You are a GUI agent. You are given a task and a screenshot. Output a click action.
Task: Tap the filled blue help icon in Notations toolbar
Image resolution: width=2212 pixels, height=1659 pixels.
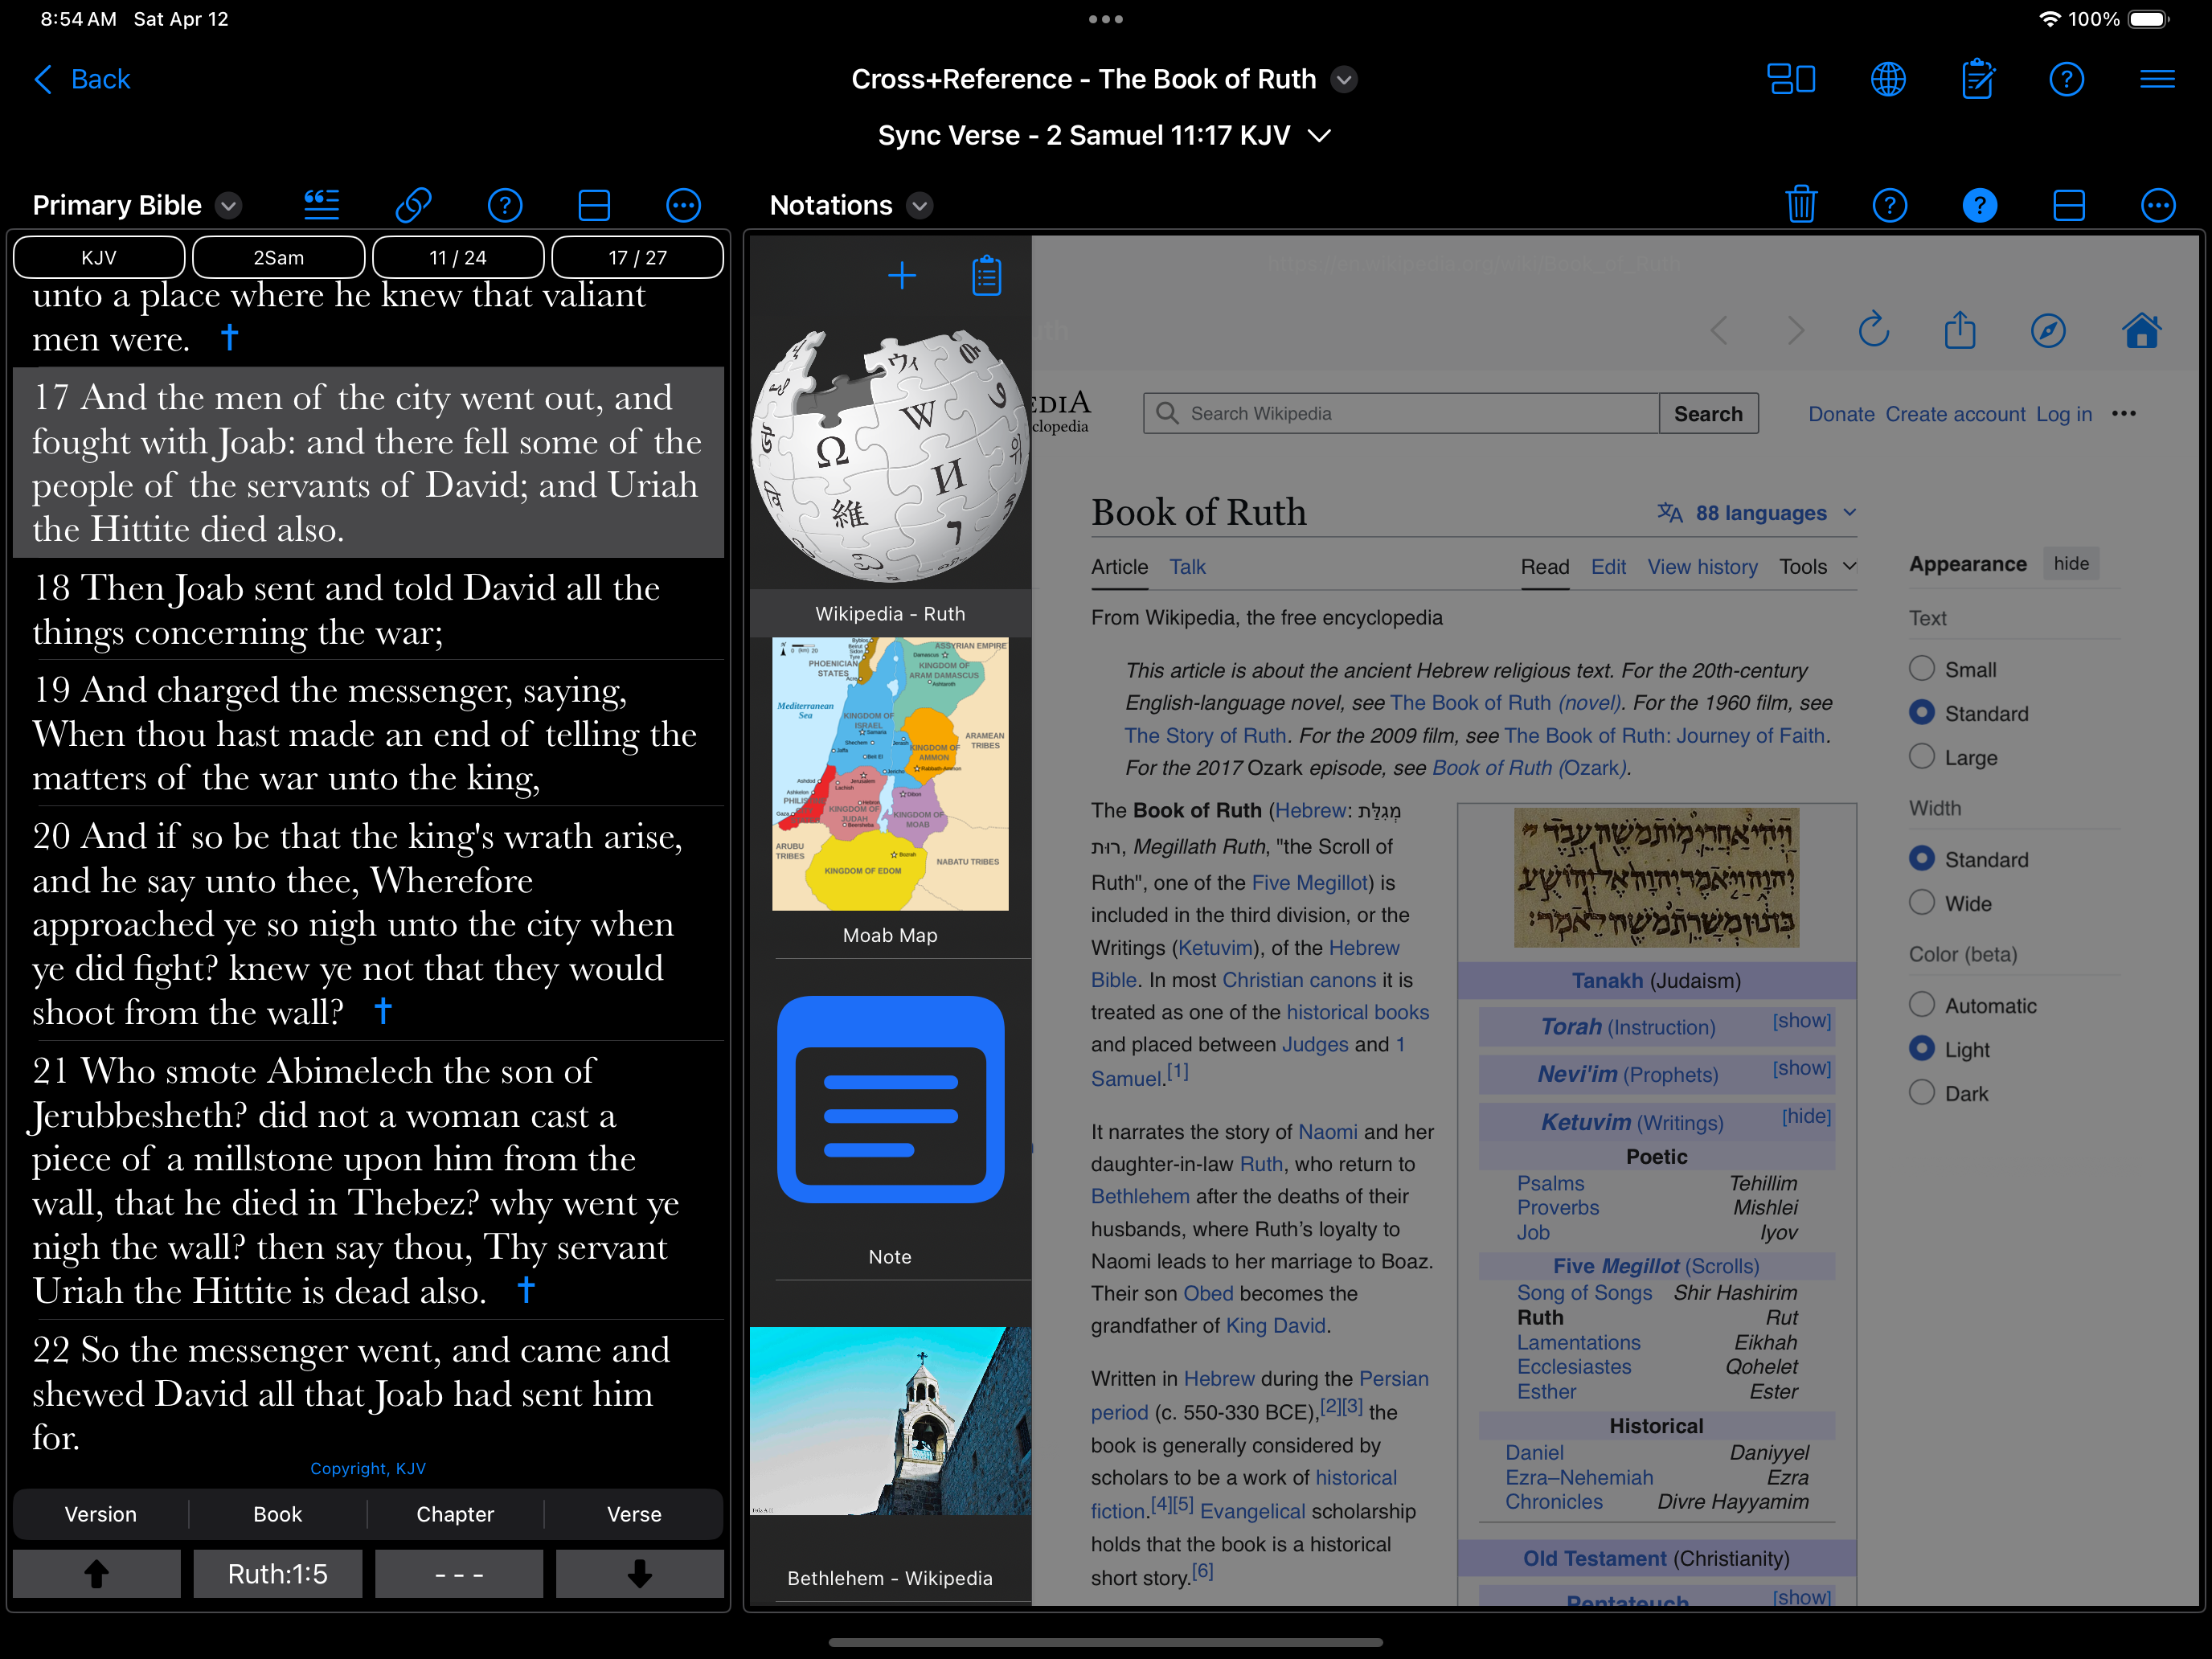[x=1980, y=205]
